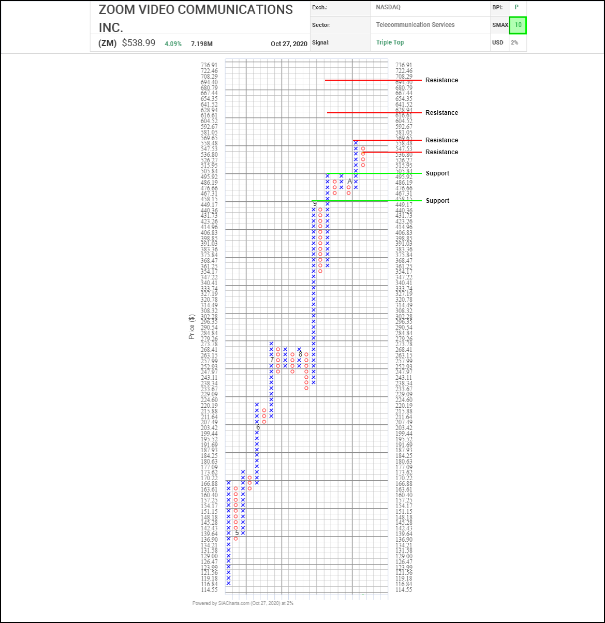Click month marker A on the chart
The image size is (605, 623).
[349, 182]
